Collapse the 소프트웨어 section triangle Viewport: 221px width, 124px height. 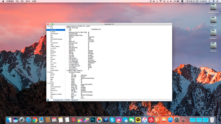pyautogui.click(x=48, y=83)
